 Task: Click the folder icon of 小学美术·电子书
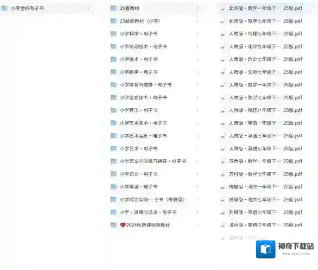(x=114, y=59)
